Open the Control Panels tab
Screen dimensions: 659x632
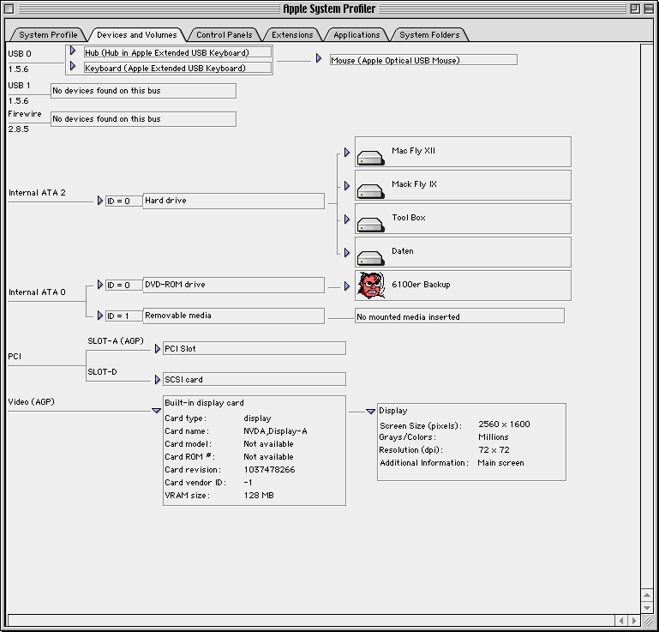click(x=224, y=35)
